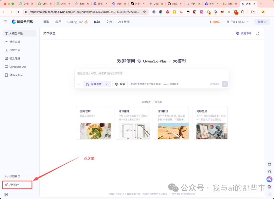Image resolution: width=274 pixels, height=199 pixels.
Task: Select the 图片理解 template card
Action: 94,123
